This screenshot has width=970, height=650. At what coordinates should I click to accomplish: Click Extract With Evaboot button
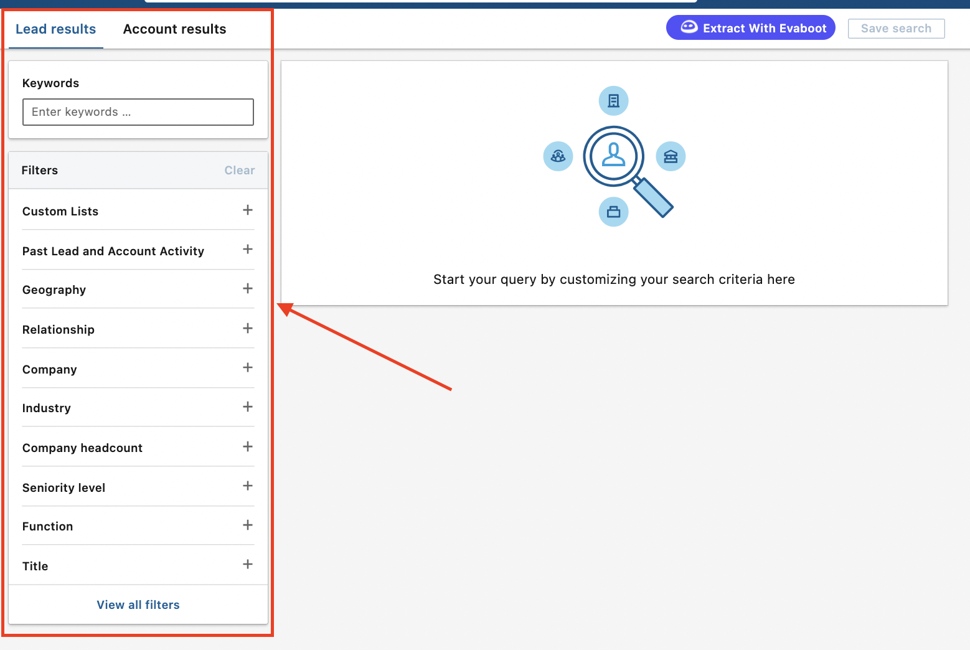coord(751,28)
